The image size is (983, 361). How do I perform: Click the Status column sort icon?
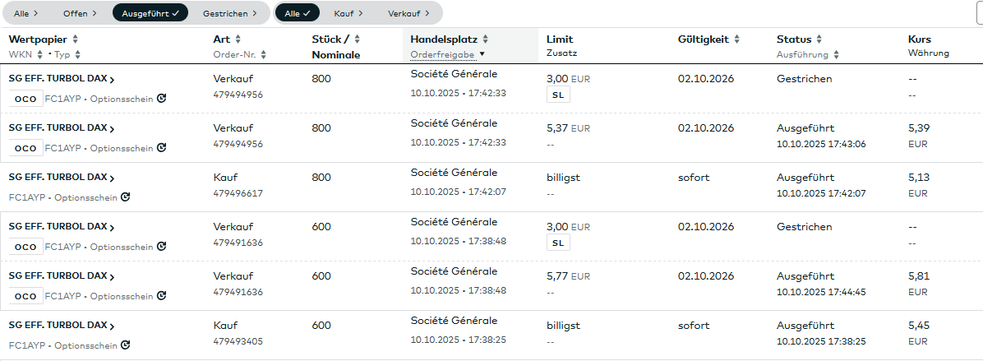[x=819, y=39]
